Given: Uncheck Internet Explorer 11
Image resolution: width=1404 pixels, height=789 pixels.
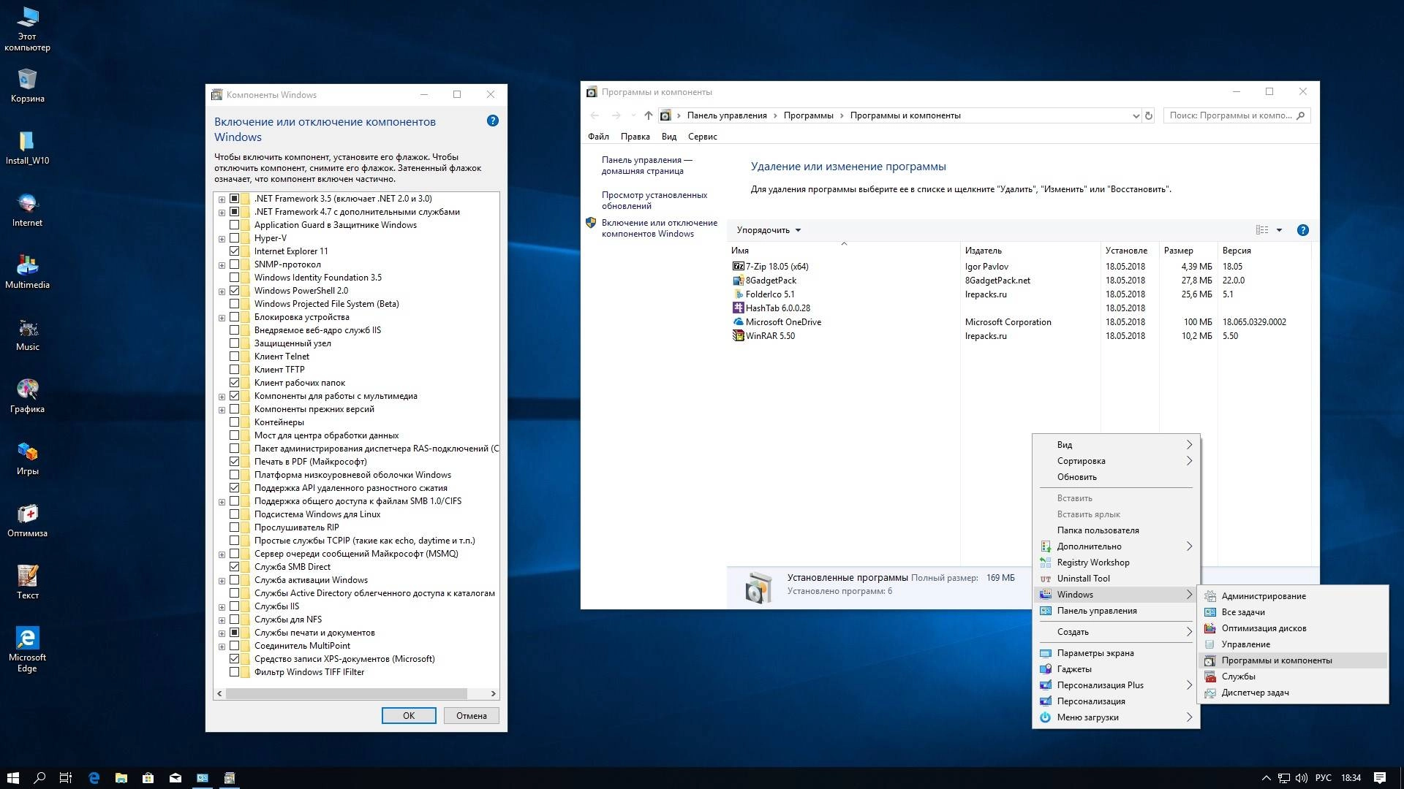Looking at the screenshot, I should 235,251.
